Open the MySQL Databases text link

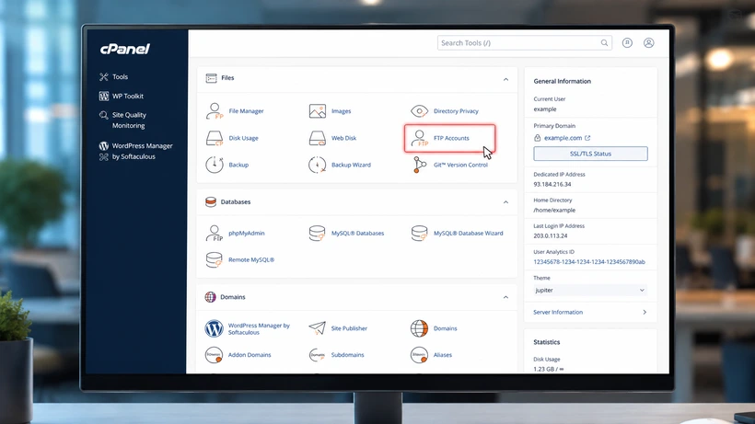[357, 233]
